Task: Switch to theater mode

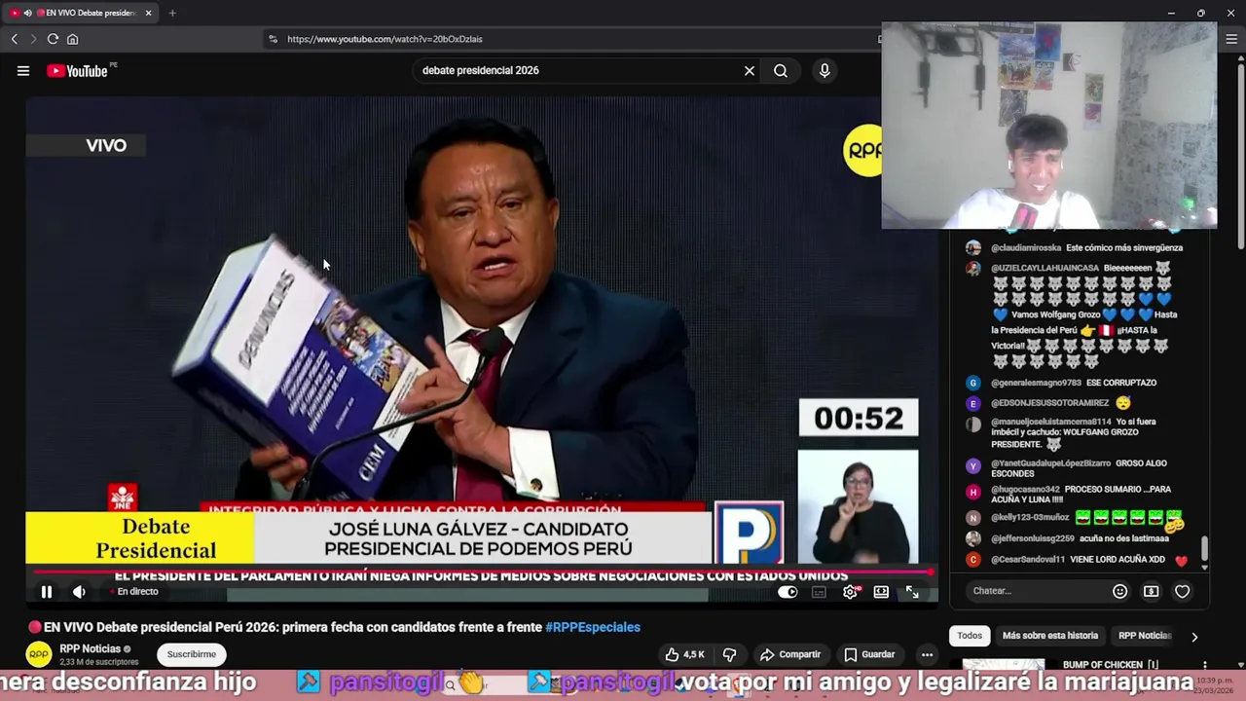Action: 881,592
